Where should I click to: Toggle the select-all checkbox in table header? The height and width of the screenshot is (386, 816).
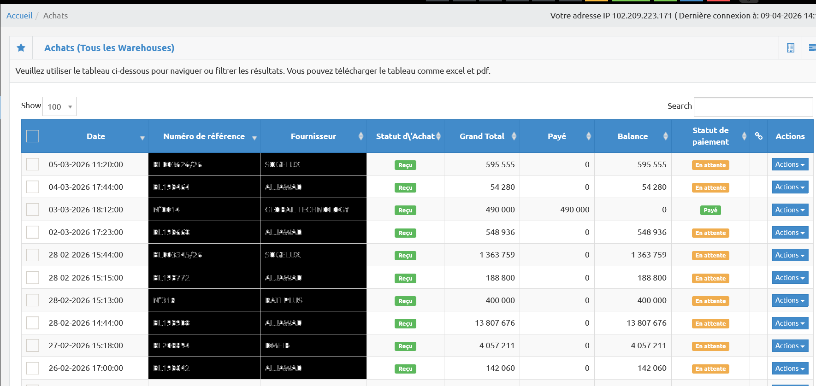tap(33, 136)
